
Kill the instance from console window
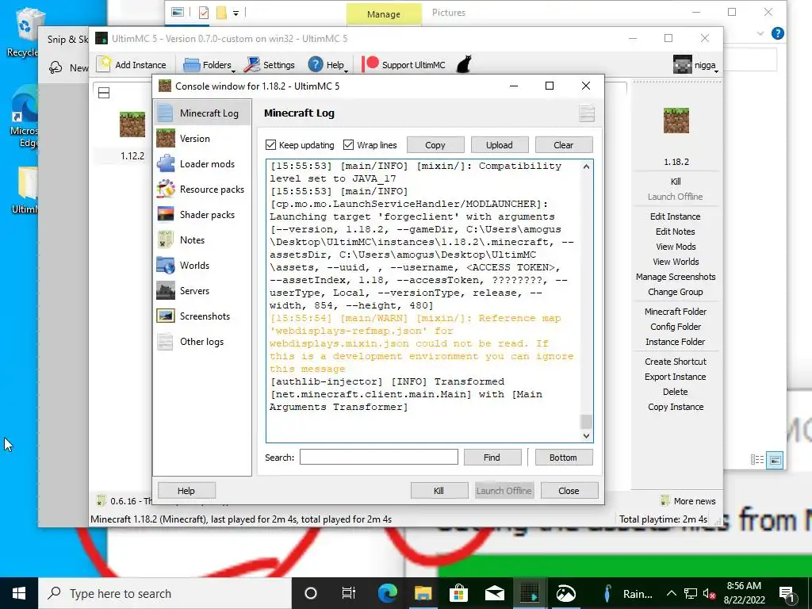pyautogui.click(x=439, y=490)
